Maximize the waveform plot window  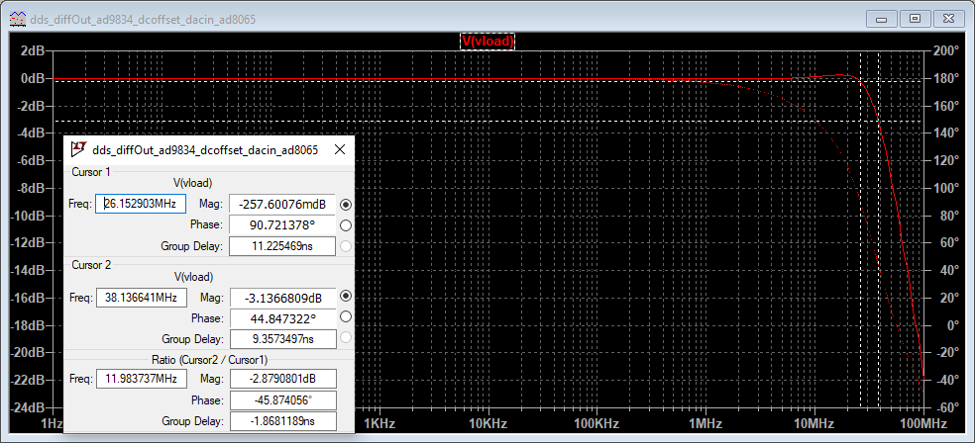click(x=915, y=18)
